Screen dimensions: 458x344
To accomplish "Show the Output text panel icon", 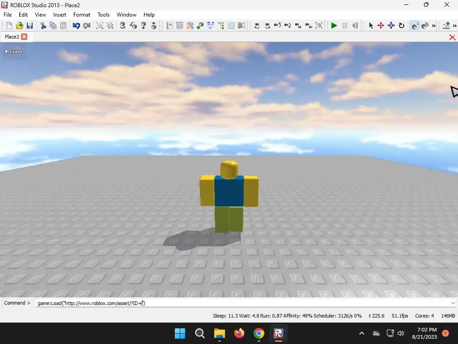I will (241, 26).
